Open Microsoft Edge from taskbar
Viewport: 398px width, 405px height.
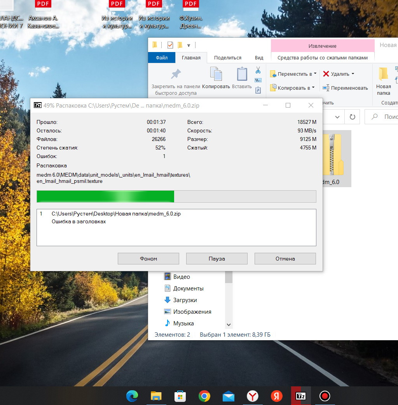click(132, 396)
